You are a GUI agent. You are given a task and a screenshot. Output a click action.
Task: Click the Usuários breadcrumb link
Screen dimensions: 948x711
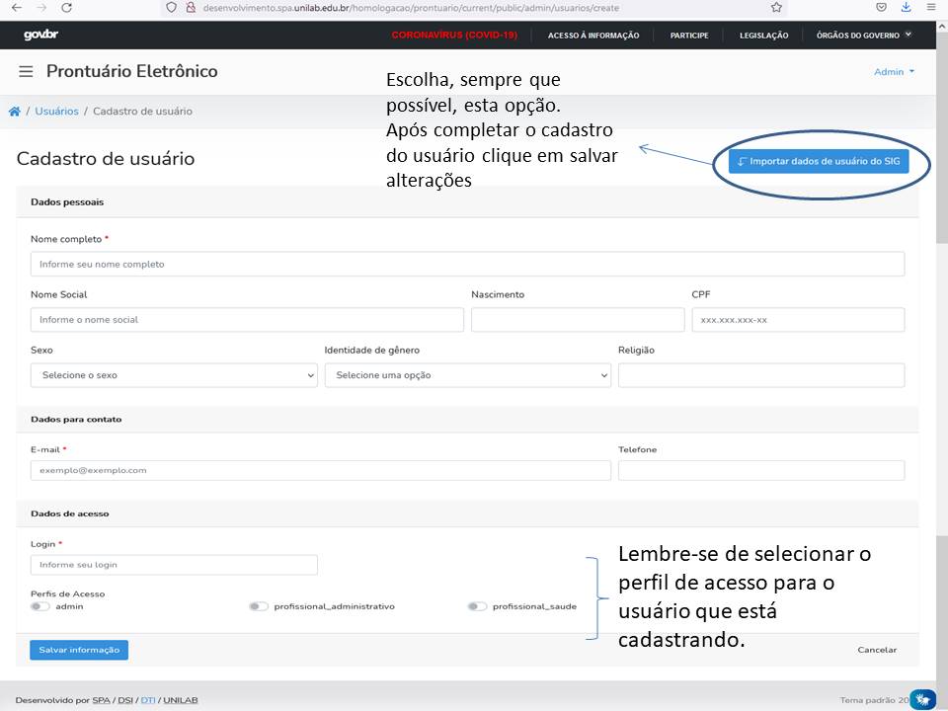(56, 112)
